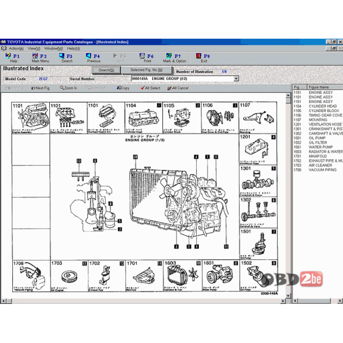
Task: Click the Fig. column header
Action: coord(300,87)
